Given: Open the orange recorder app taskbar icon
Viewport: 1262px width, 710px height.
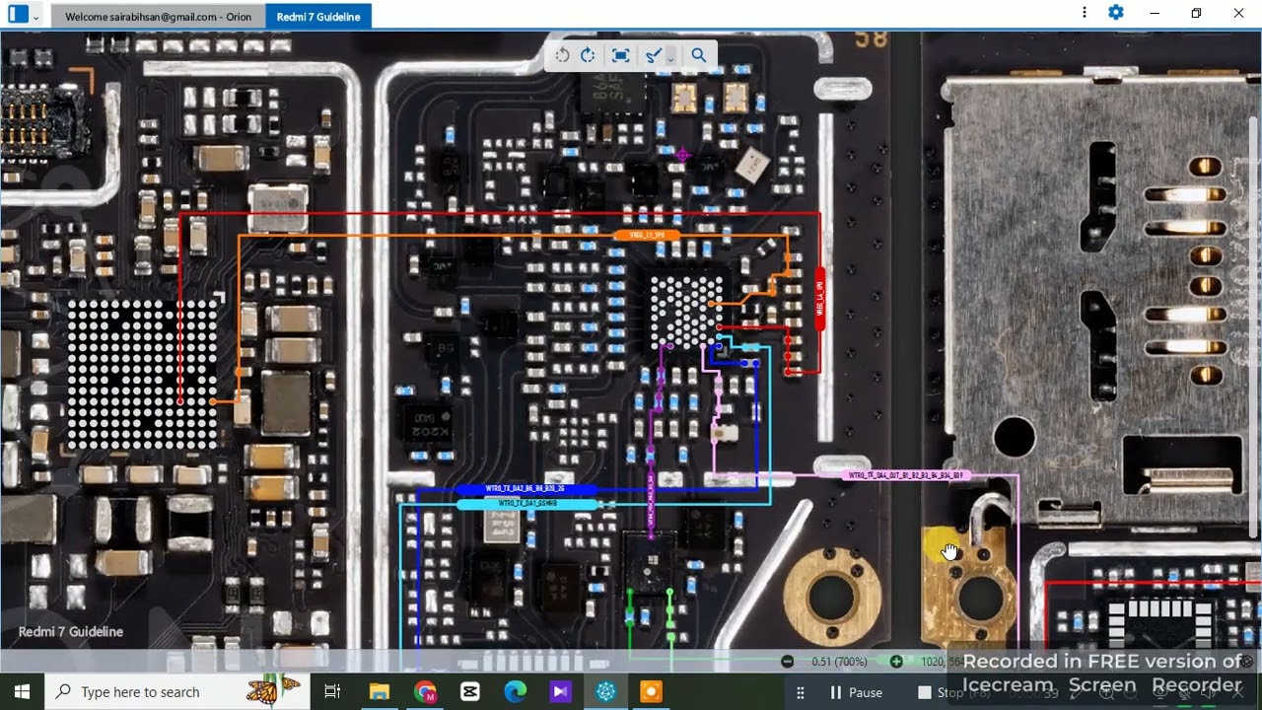Looking at the screenshot, I should point(652,692).
